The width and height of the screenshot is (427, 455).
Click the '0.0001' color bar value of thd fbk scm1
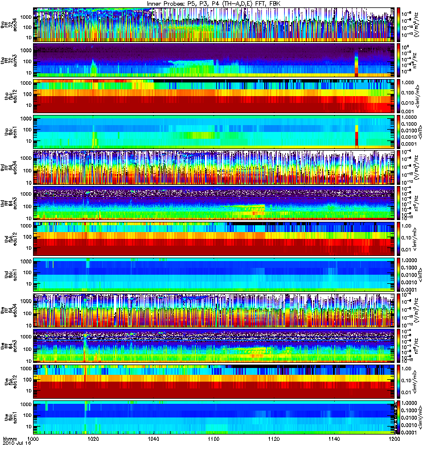pyautogui.click(x=409, y=289)
